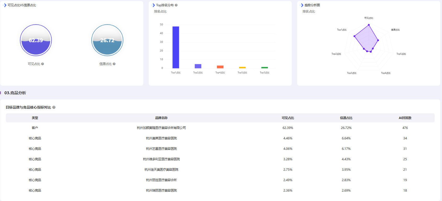
Task: Click the help icon beside Top排名分布 title
Action: point(176,5)
